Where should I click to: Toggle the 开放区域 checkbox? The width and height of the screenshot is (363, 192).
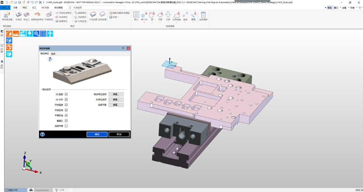coord(66,110)
